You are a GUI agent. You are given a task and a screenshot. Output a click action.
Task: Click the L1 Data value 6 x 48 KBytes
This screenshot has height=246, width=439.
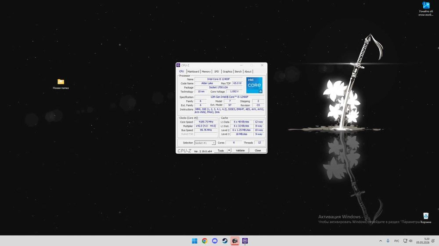point(241,122)
